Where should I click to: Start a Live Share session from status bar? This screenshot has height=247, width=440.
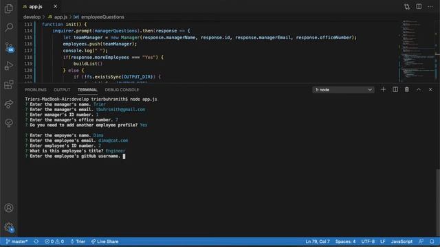[x=104, y=242]
